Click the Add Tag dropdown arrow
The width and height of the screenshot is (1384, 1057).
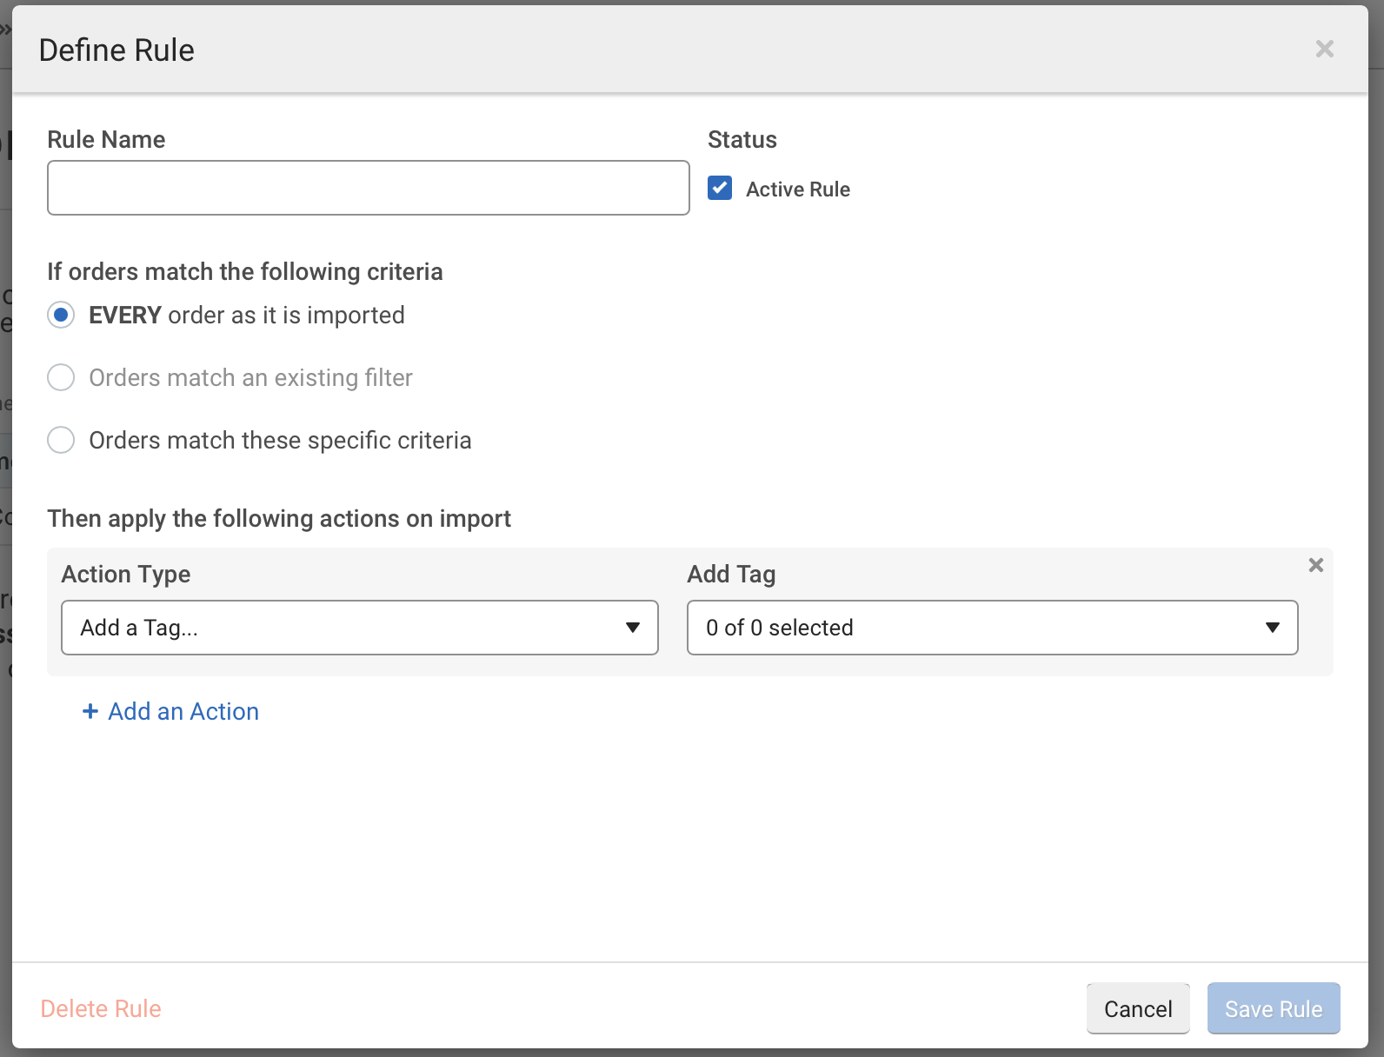(x=1273, y=628)
